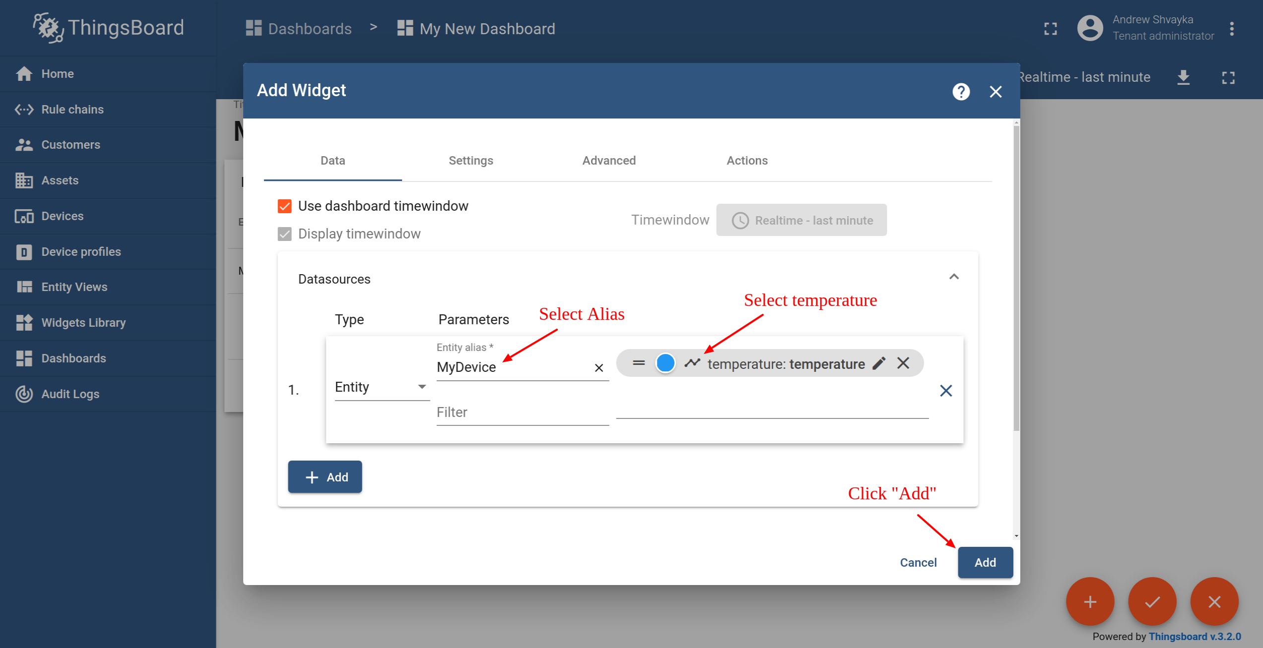The width and height of the screenshot is (1263, 648).
Task: Click the help question mark icon
Action: tap(961, 91)
